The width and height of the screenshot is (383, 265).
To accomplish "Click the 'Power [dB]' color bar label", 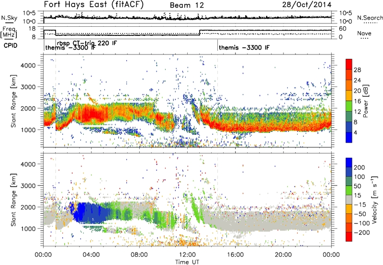I will pyautogui.click(x=365, y=101).
